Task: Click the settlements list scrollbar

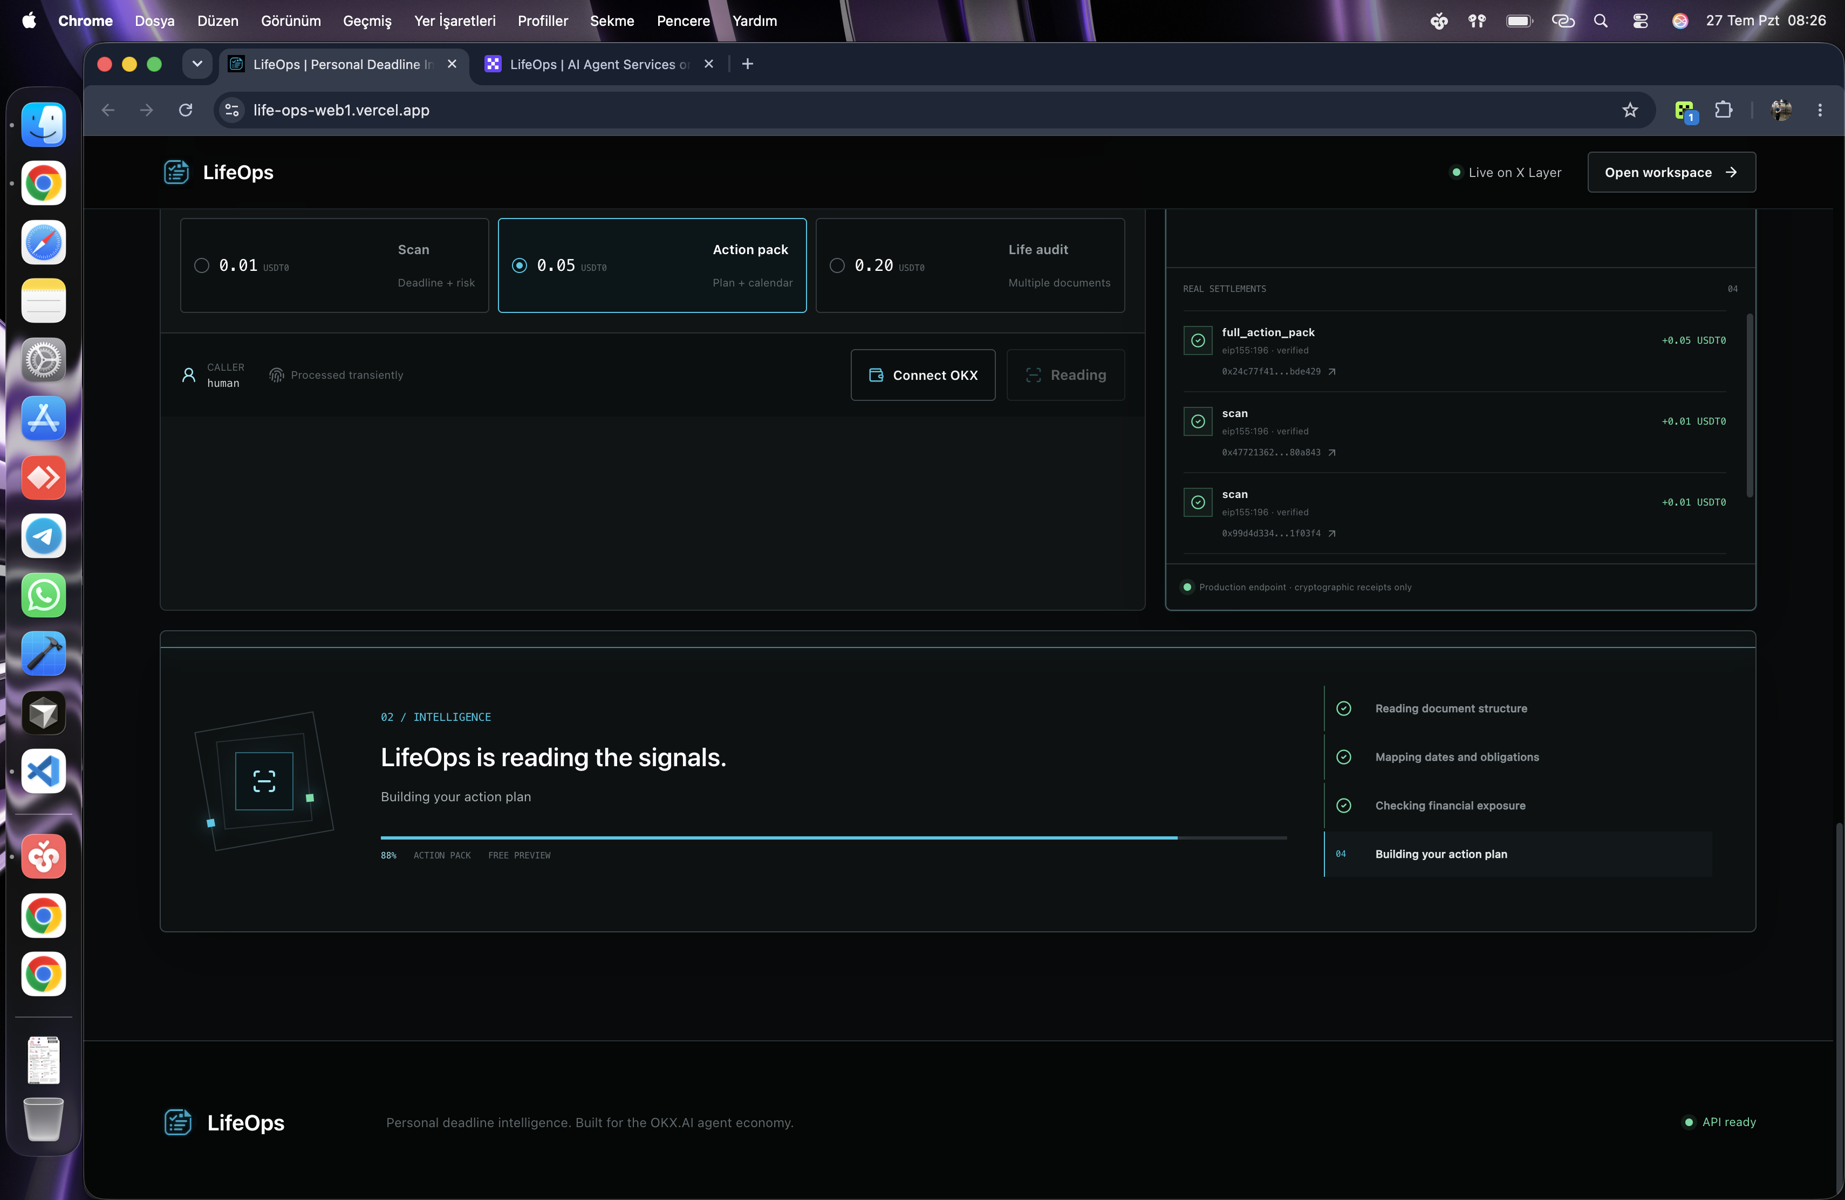Action: point(1749,405)
